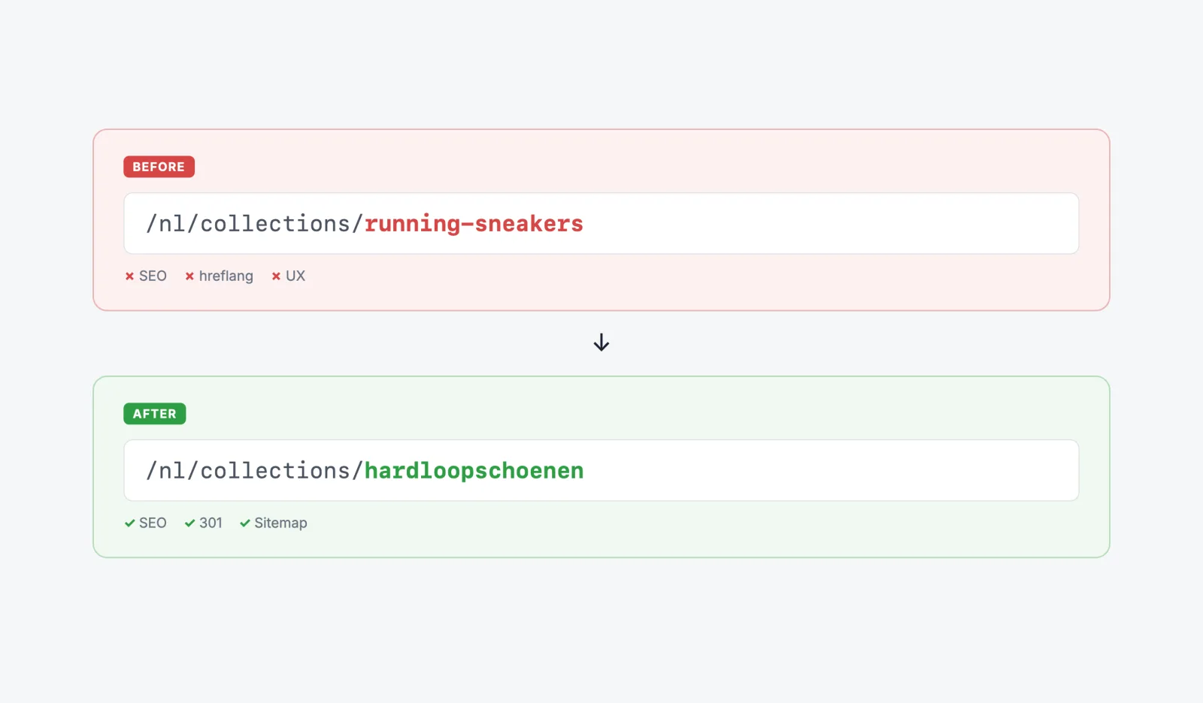Click the running-sneakers red URL slug
Image resolution: width=1203 pixels, height=703 pixels.
coord(474,224)
